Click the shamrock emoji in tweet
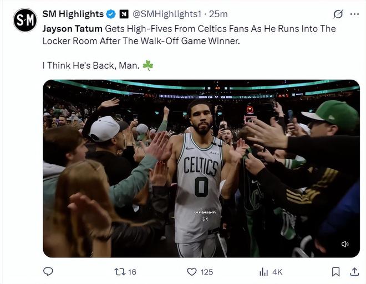This screenshot has height=284, width=366. click(148, 65)
